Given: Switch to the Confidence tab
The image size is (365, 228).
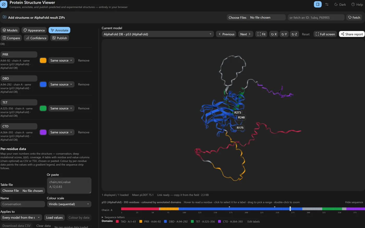Looking at the screenshot, I should point(36,38).
